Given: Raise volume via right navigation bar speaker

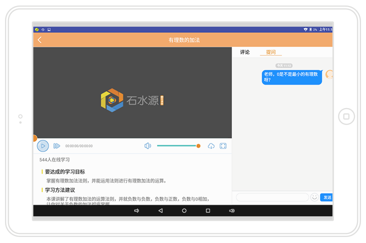Looking at the screenshot, I should 232,211.
